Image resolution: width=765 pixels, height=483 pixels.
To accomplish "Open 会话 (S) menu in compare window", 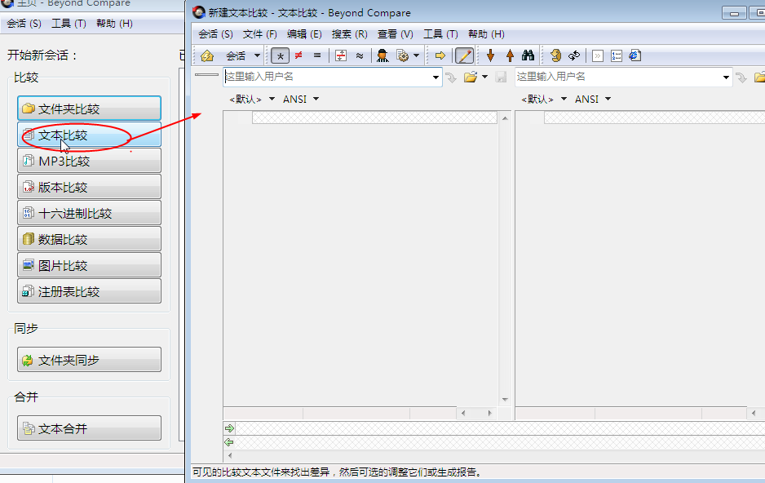I will (x=215, y=34).
